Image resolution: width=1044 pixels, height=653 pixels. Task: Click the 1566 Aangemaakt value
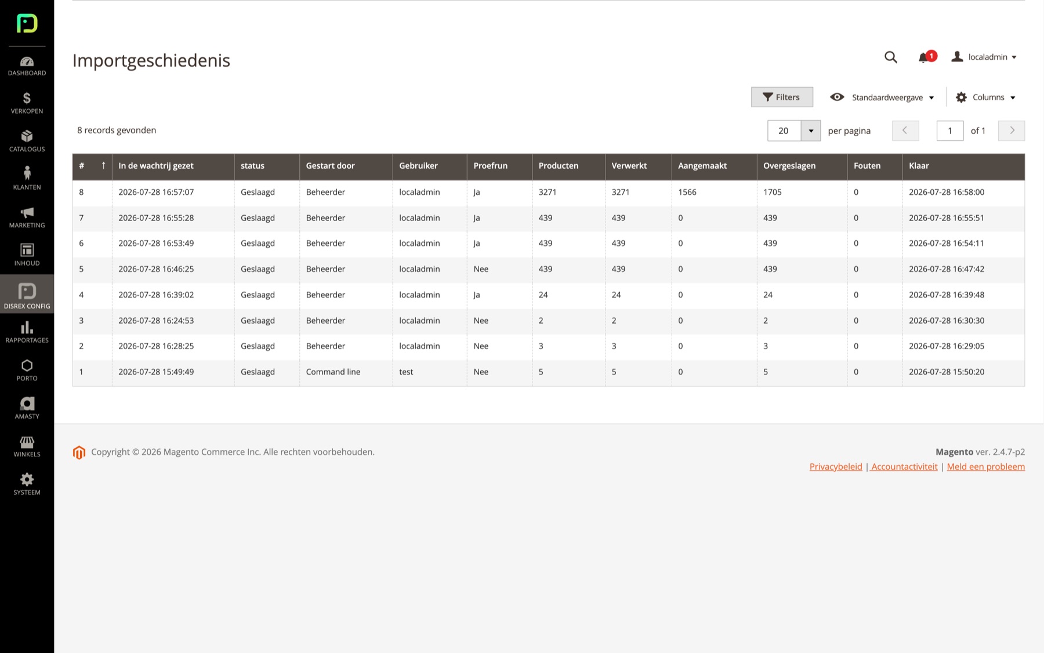(x=687, y=192)
